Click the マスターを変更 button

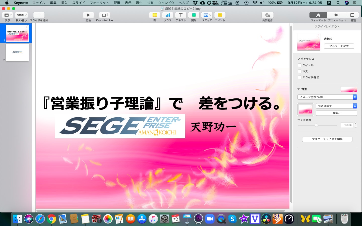point(339,46)
